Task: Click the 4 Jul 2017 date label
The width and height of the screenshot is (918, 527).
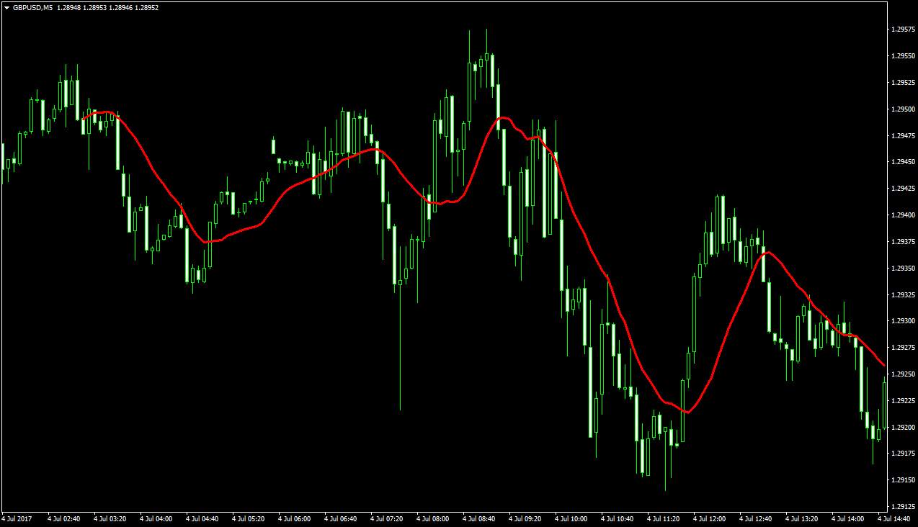Action: pyautogui.click(x=17, y=518)
